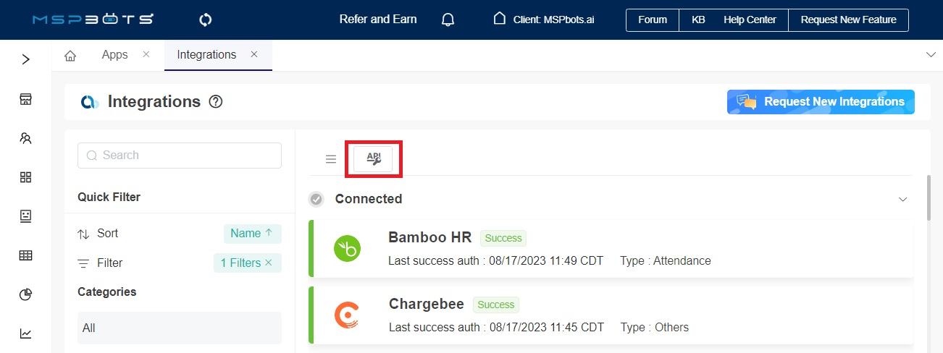
Task: Click the sync refresh icon in header
Action: point(206,20)
